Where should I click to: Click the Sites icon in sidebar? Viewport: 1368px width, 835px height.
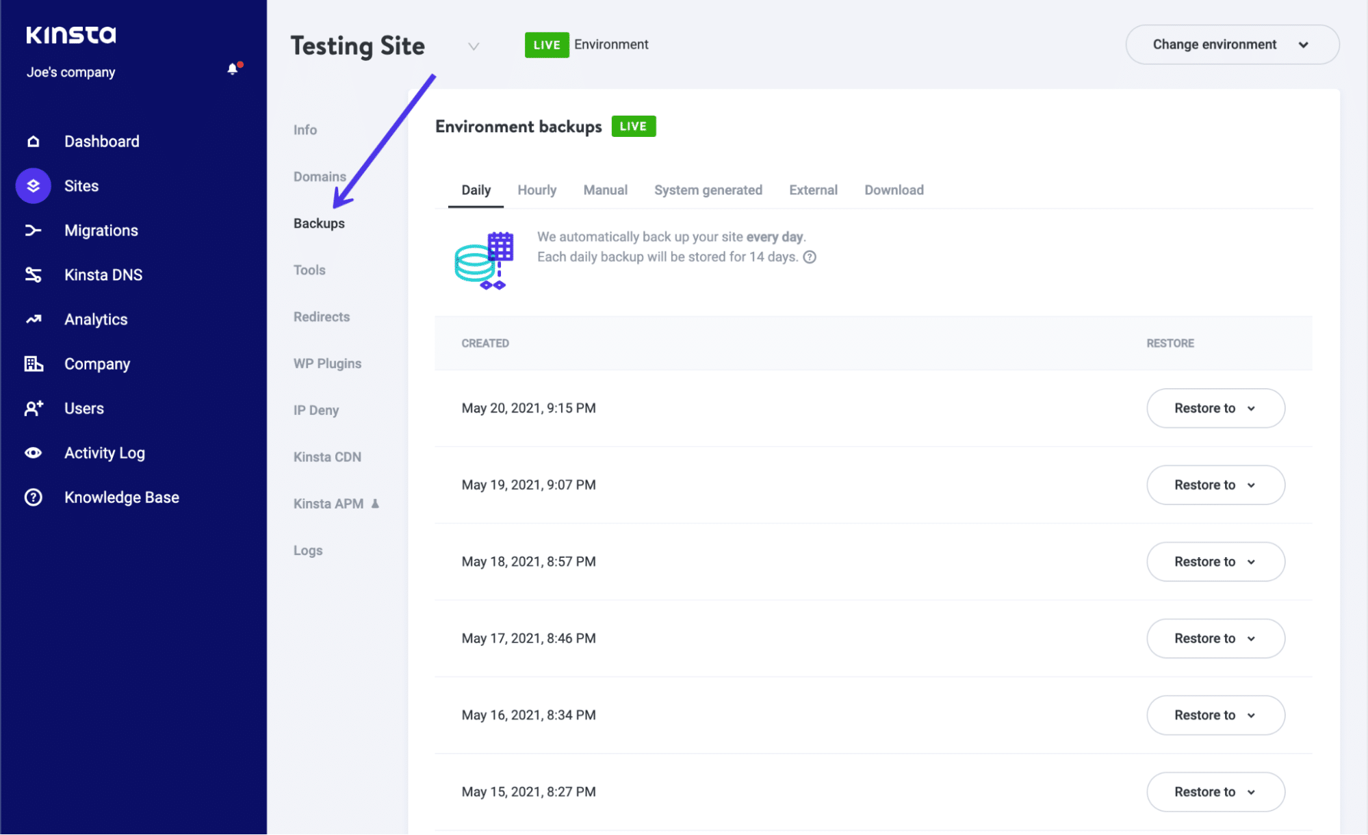[x=34, y=185]
